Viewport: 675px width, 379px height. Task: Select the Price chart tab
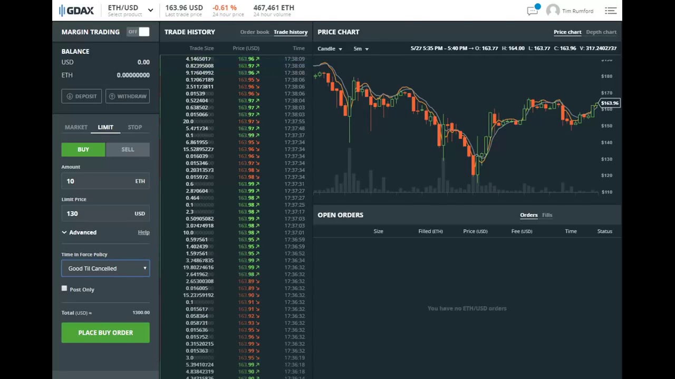[567, 32]
